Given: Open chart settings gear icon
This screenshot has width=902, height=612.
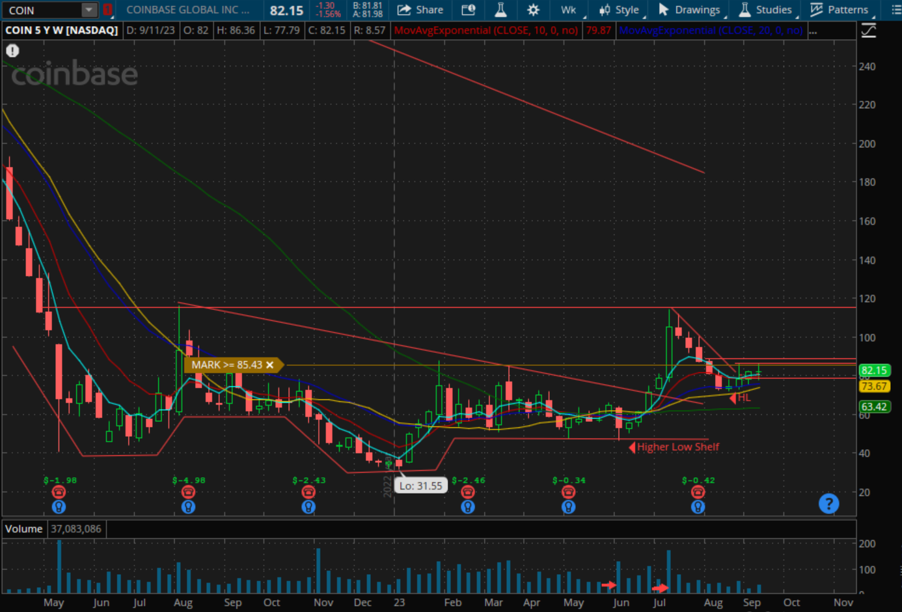Looking at the screenshot, I should point(533,10).
